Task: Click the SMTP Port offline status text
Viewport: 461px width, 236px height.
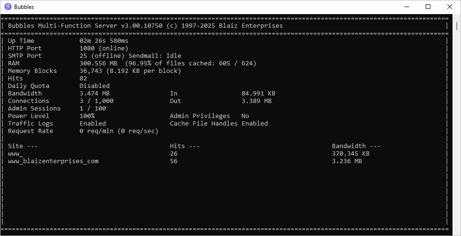Action: point(100,56)
